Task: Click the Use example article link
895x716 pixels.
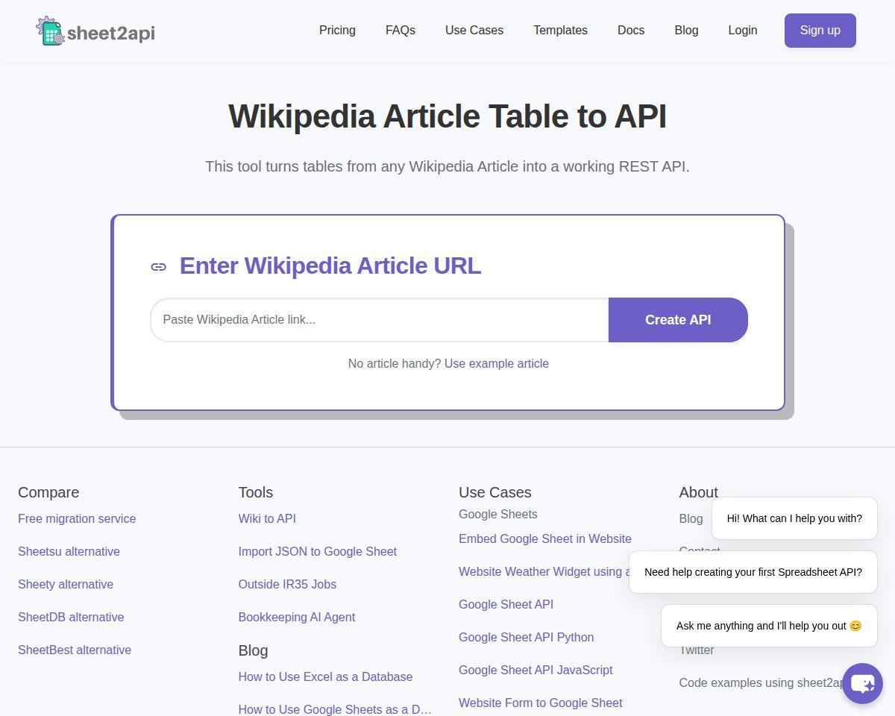Action: [x=497, y=363]
